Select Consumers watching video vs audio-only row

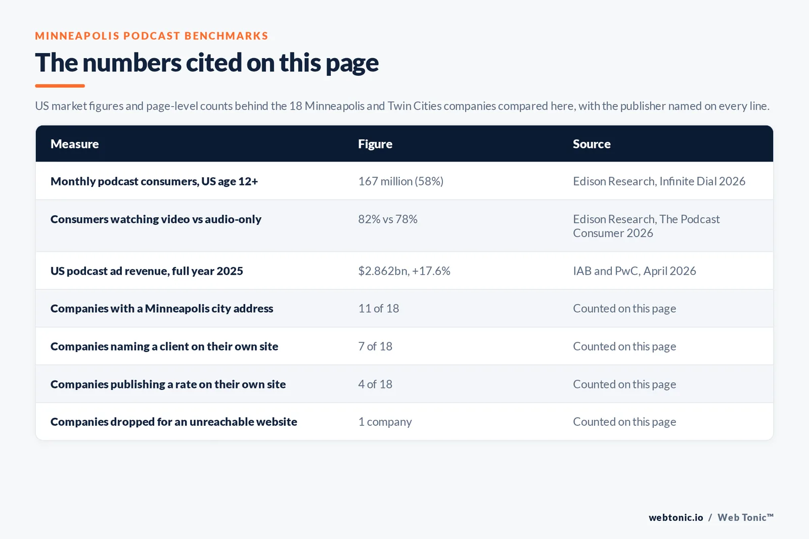404,226
